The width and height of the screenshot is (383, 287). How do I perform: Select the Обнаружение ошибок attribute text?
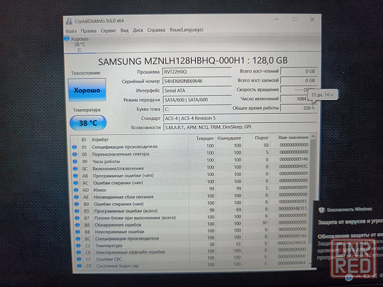coord(118,225)
